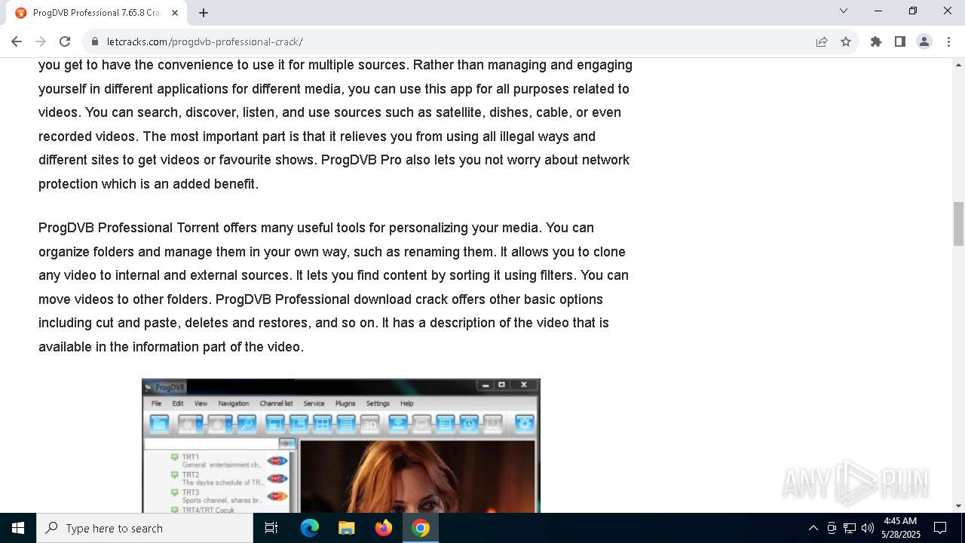
Task: Open the Extensions puzzle icon
Action: click(876, 41)
